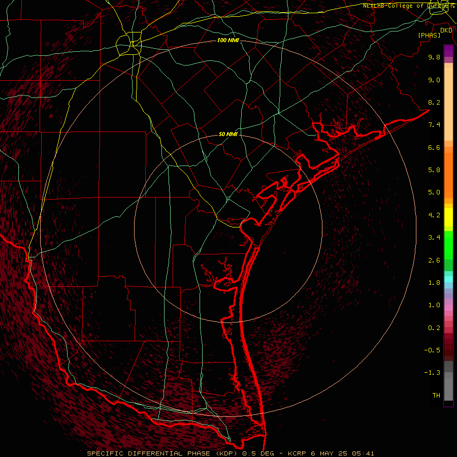
Task: Click the 6.6 scale value
Action: pos(434,147)
